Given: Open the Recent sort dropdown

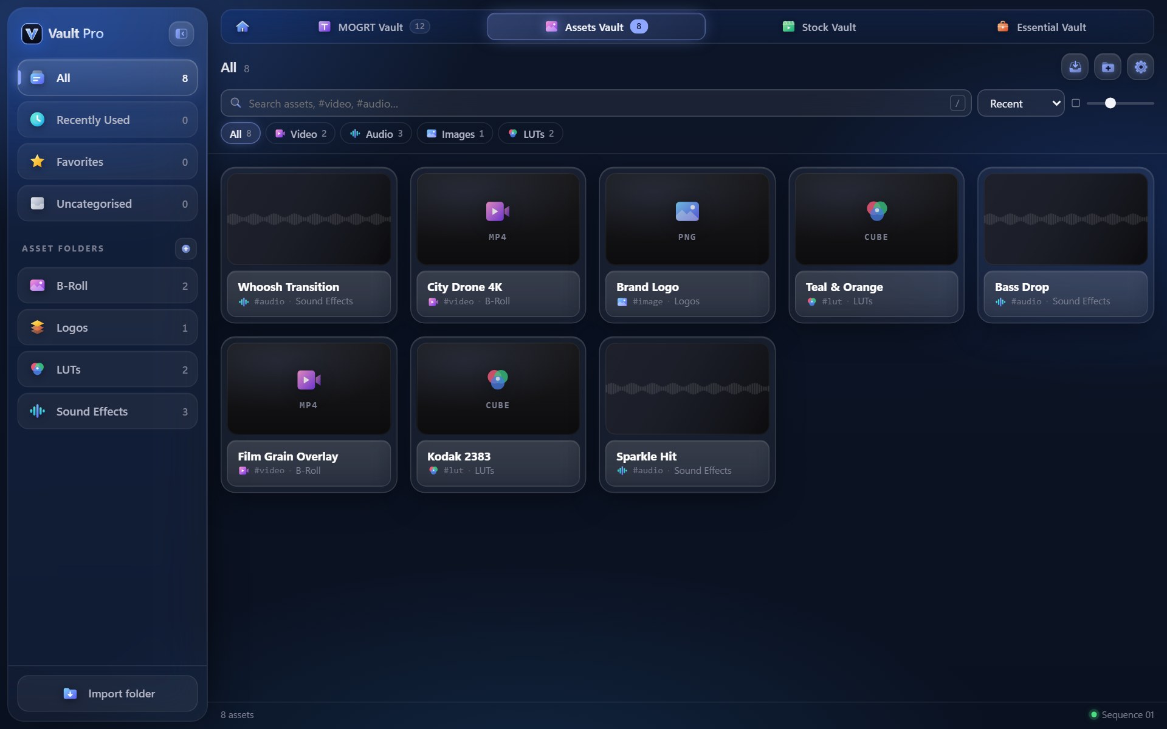Looking at the screenshot, I should click(1021, 103).
